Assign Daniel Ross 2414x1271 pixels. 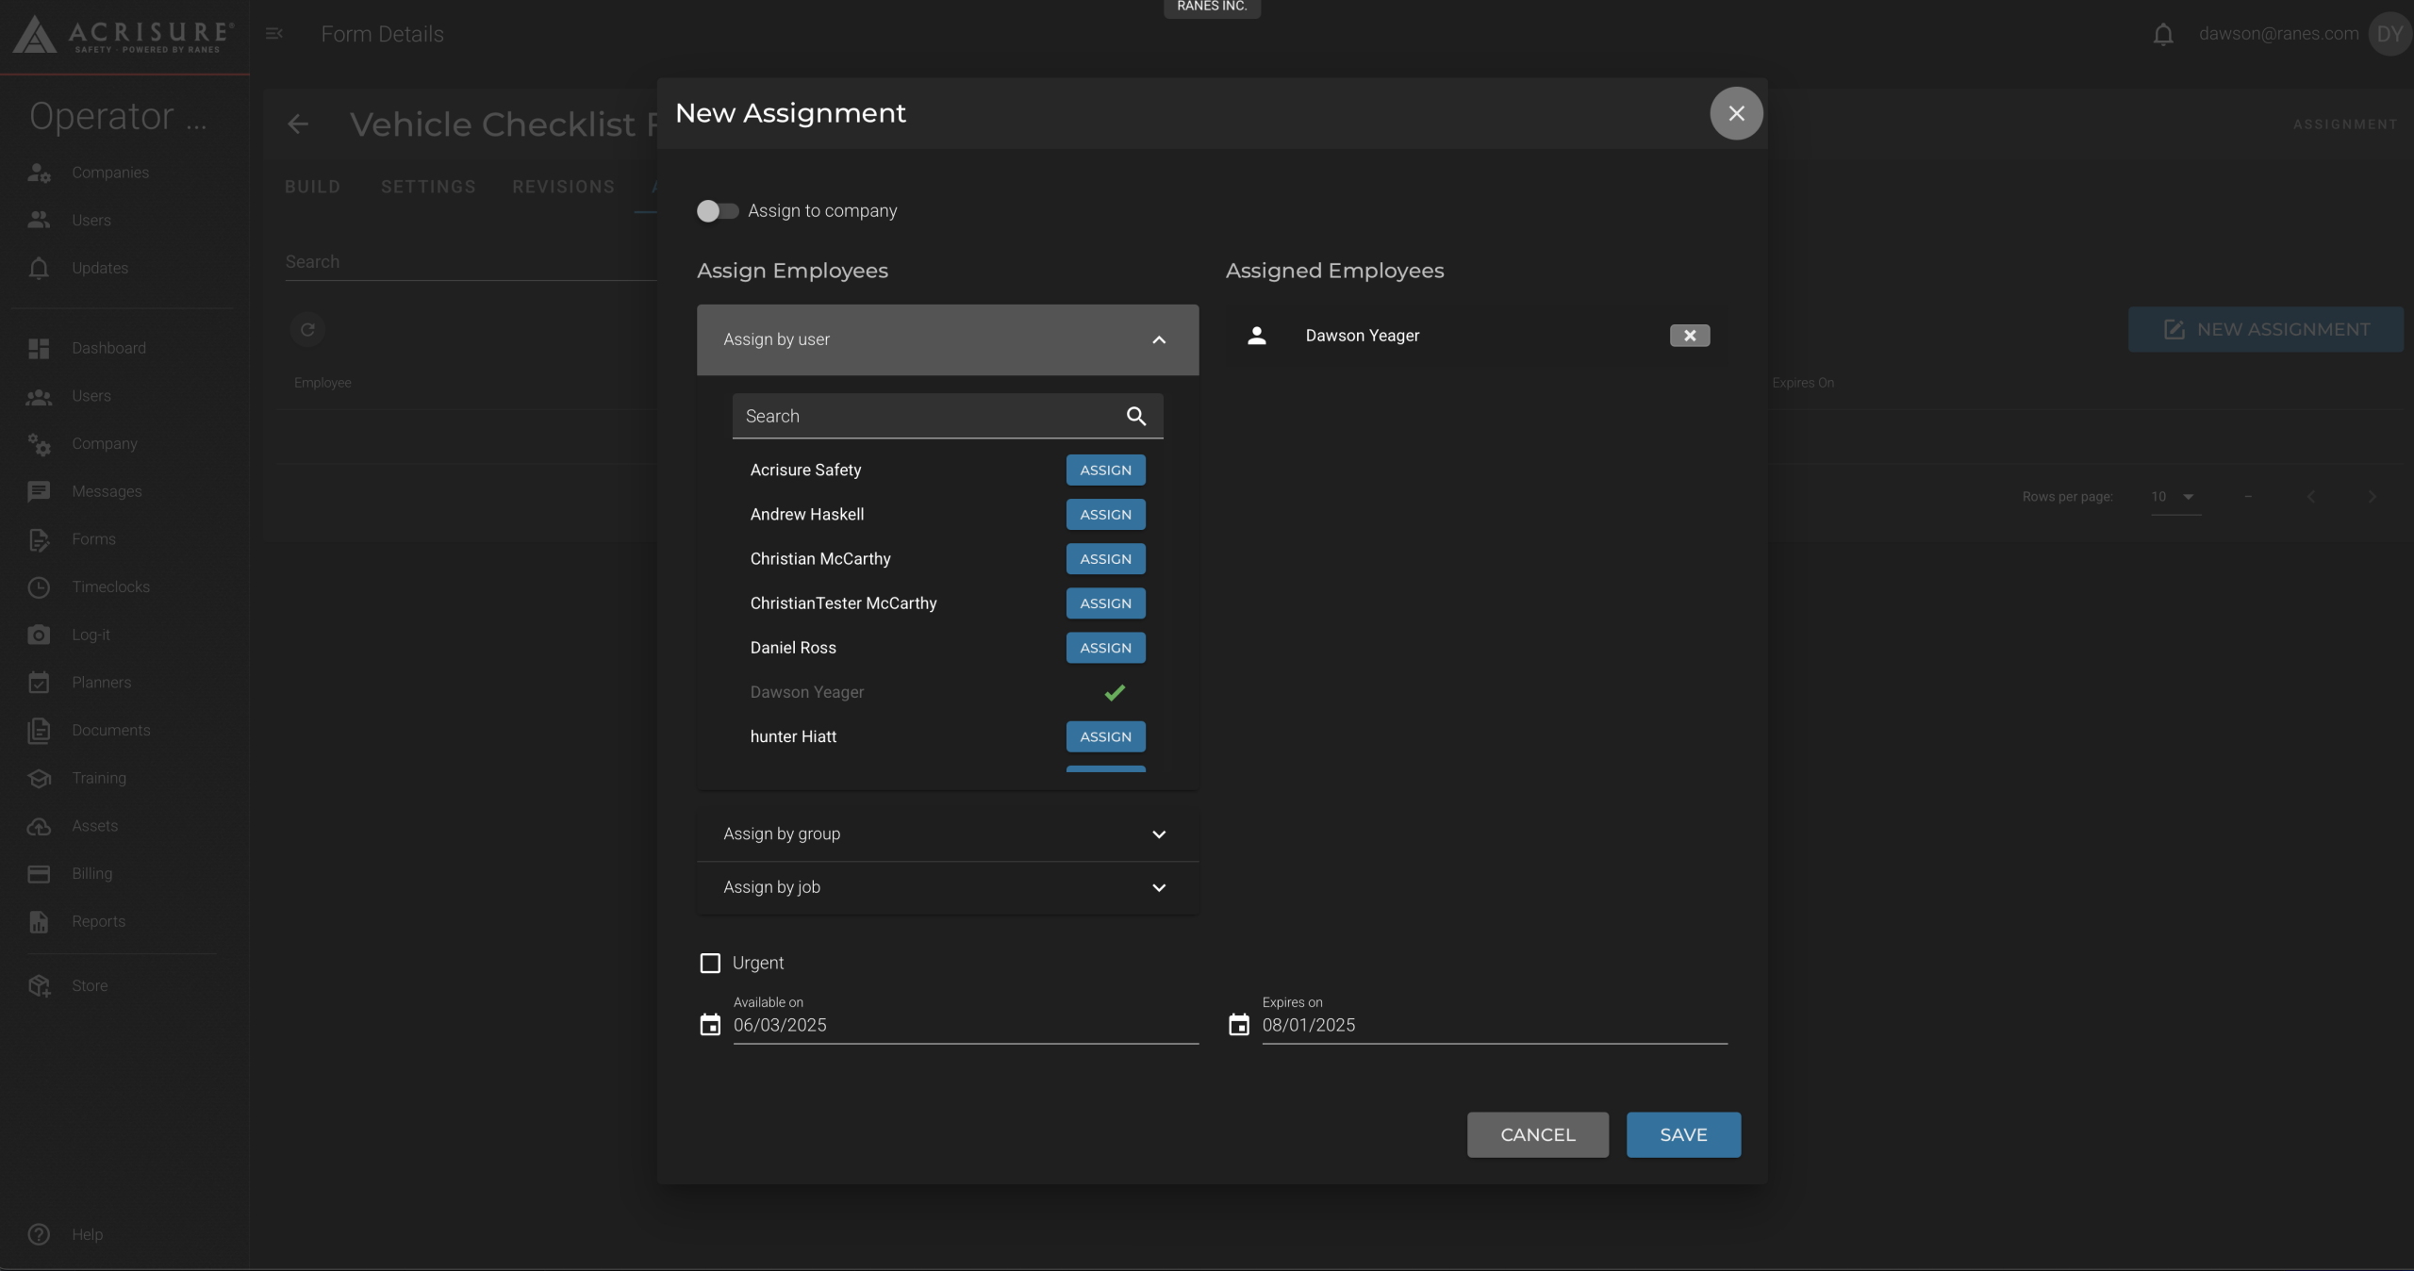tap(1105, 648)
